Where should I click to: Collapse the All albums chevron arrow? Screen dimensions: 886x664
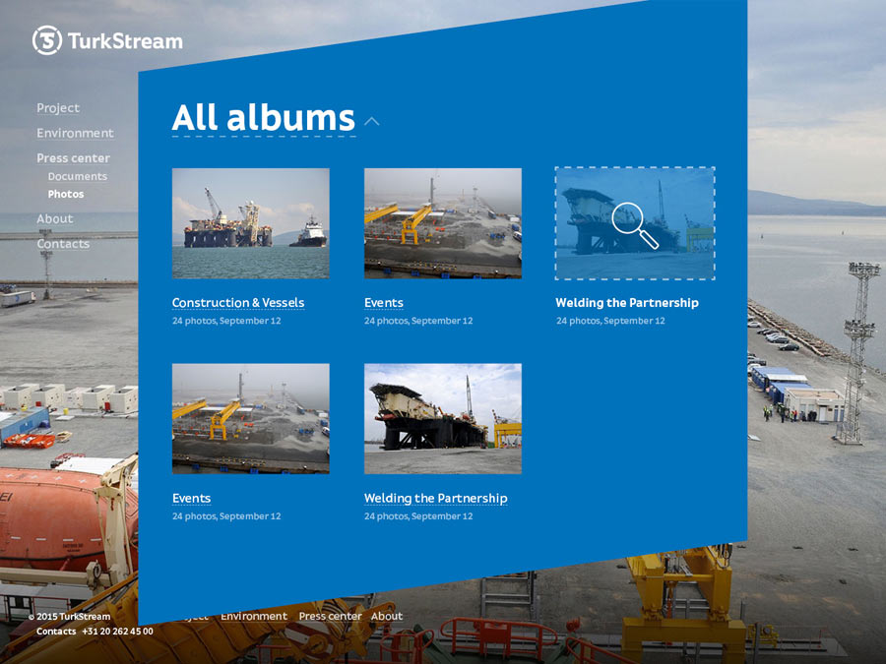[371, 121]
